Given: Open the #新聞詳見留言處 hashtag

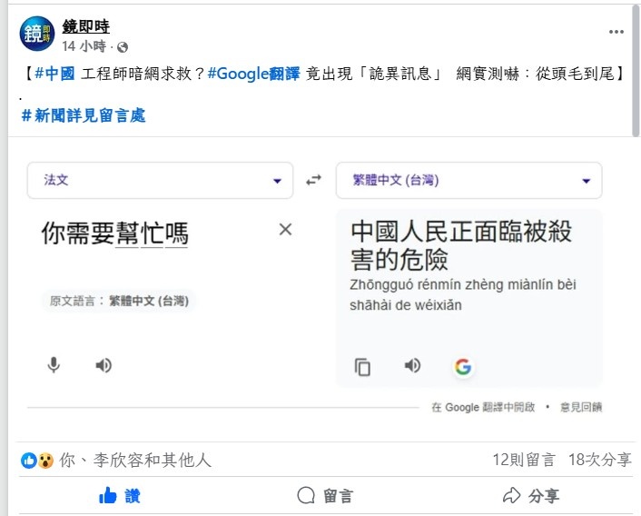Looking at the screenshot, I should [84, 115].
